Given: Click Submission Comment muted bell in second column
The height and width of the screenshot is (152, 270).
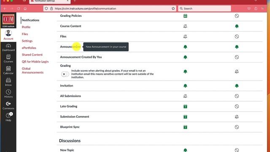Looking at the screenshot, I should [x=237, y=117].
